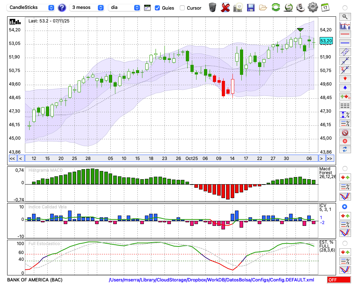The height and width of the screenshot is (285, 356).
Task: Click the volume histogram chart tool
Action: pyautogui.click(x=345, y=26)
